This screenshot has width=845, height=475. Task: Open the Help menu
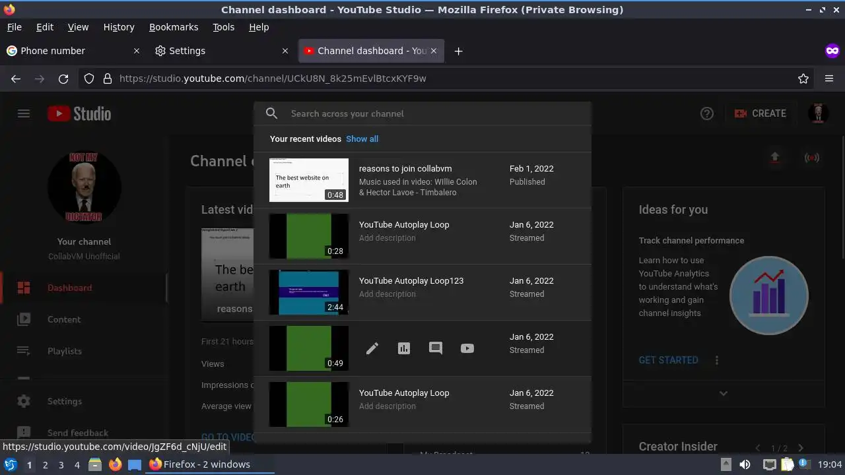tap(259, 27)
